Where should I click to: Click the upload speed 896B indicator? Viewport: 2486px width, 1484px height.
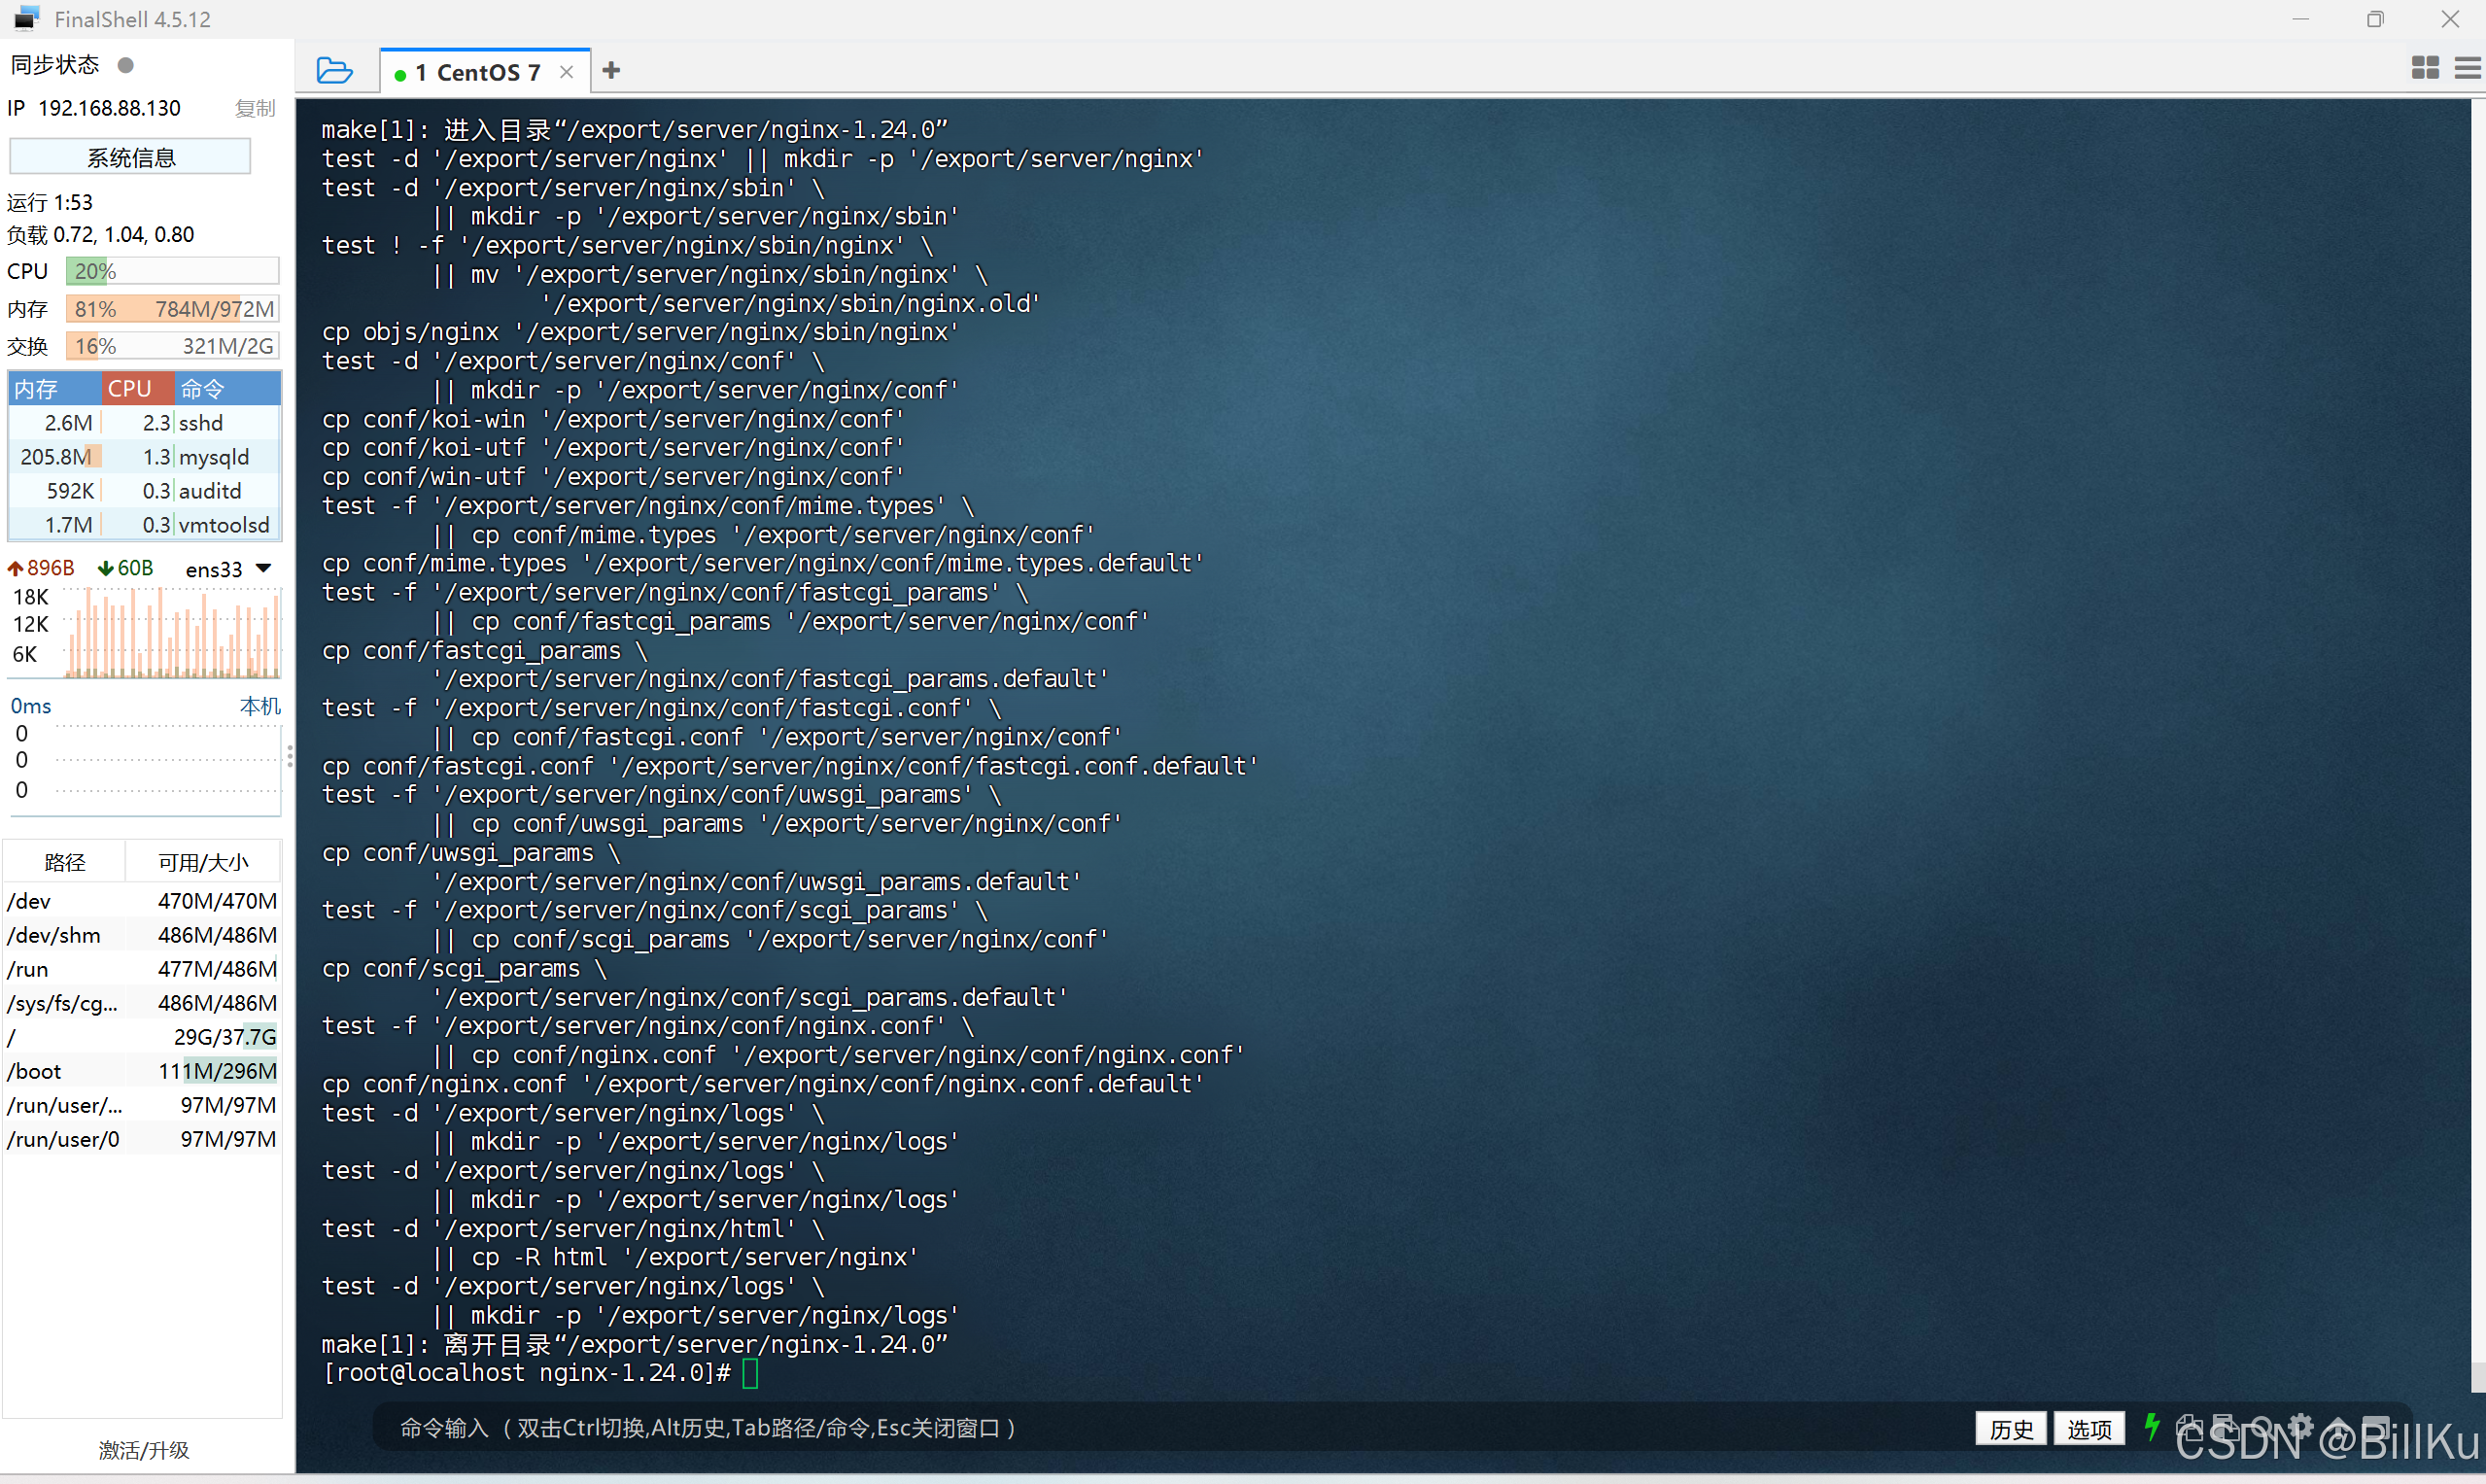[41, 568]
